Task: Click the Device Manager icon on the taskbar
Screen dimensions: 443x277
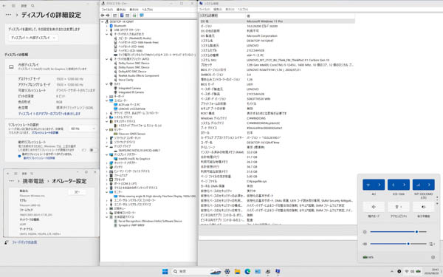Action: click(267, 271)
